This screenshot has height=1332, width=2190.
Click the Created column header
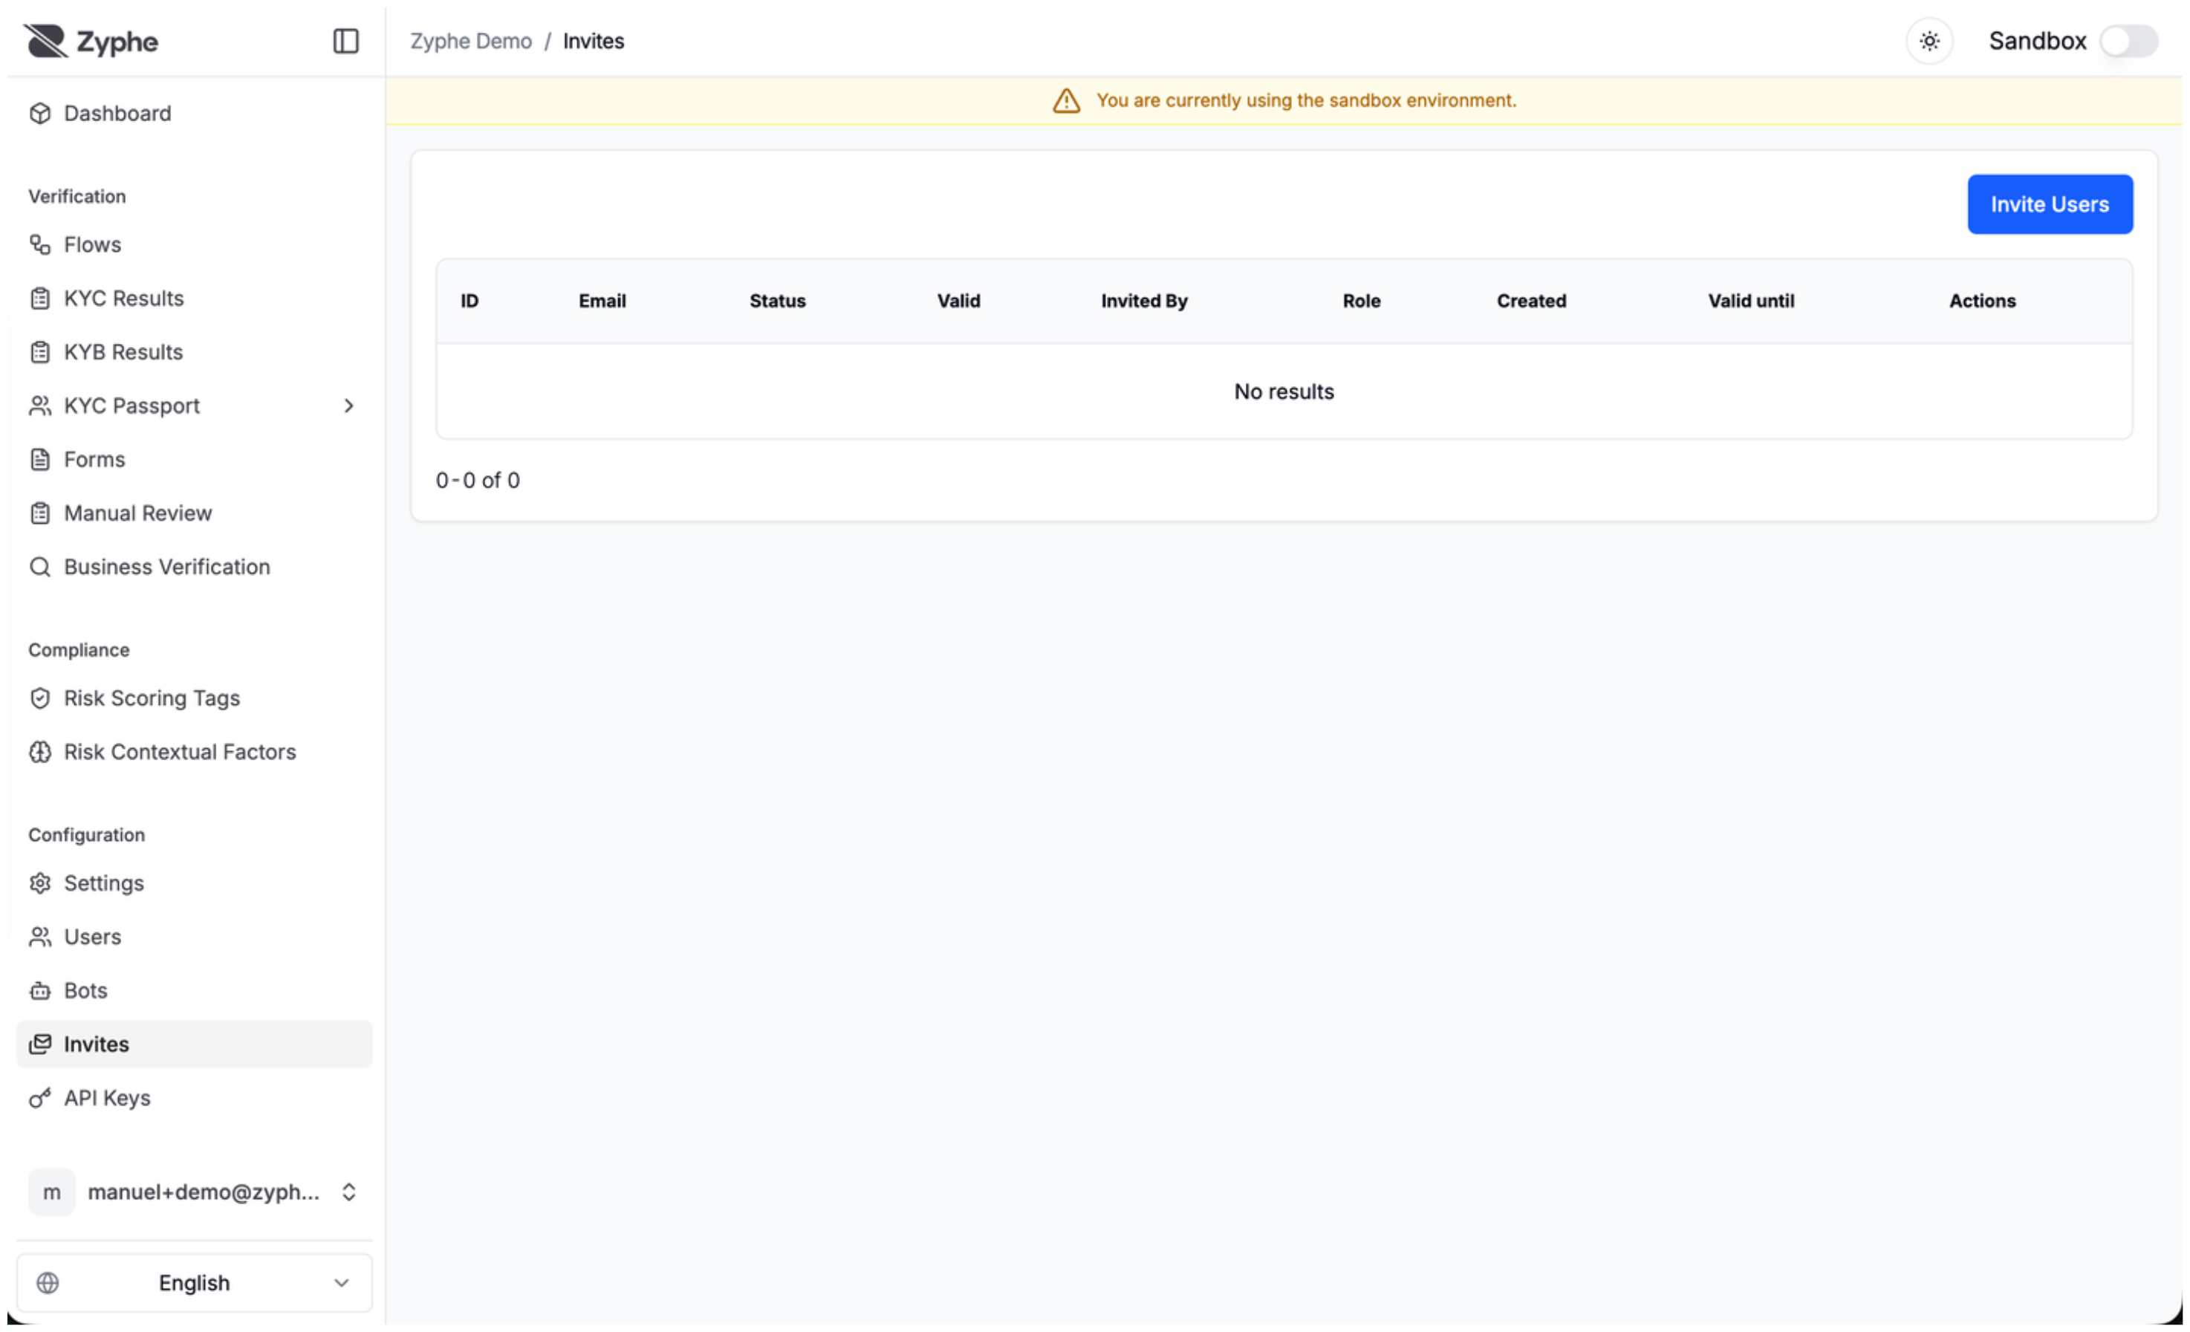[x=1530, y=301]
